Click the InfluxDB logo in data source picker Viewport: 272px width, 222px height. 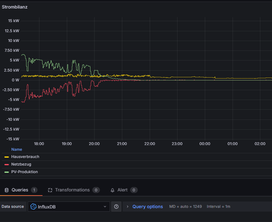(x=33, y=207)
